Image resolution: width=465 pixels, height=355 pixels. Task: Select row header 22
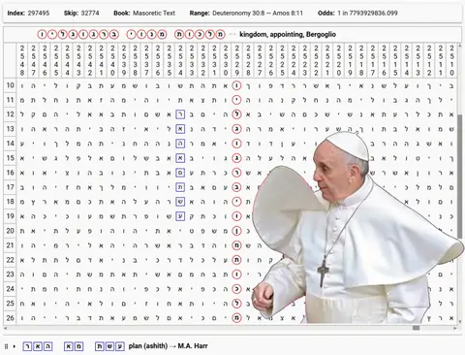click(11, 260)
